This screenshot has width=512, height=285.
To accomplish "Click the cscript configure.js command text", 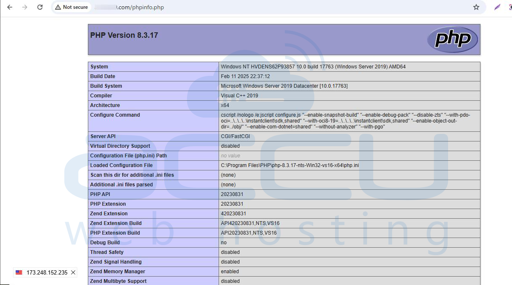I will click(346, 121).
